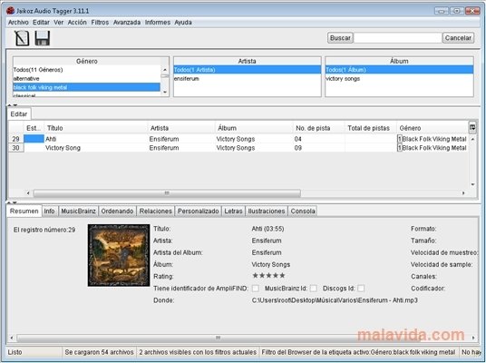Tick the Discogs Id checkbox
486x363 pixels.
click(x=361, y=289)
